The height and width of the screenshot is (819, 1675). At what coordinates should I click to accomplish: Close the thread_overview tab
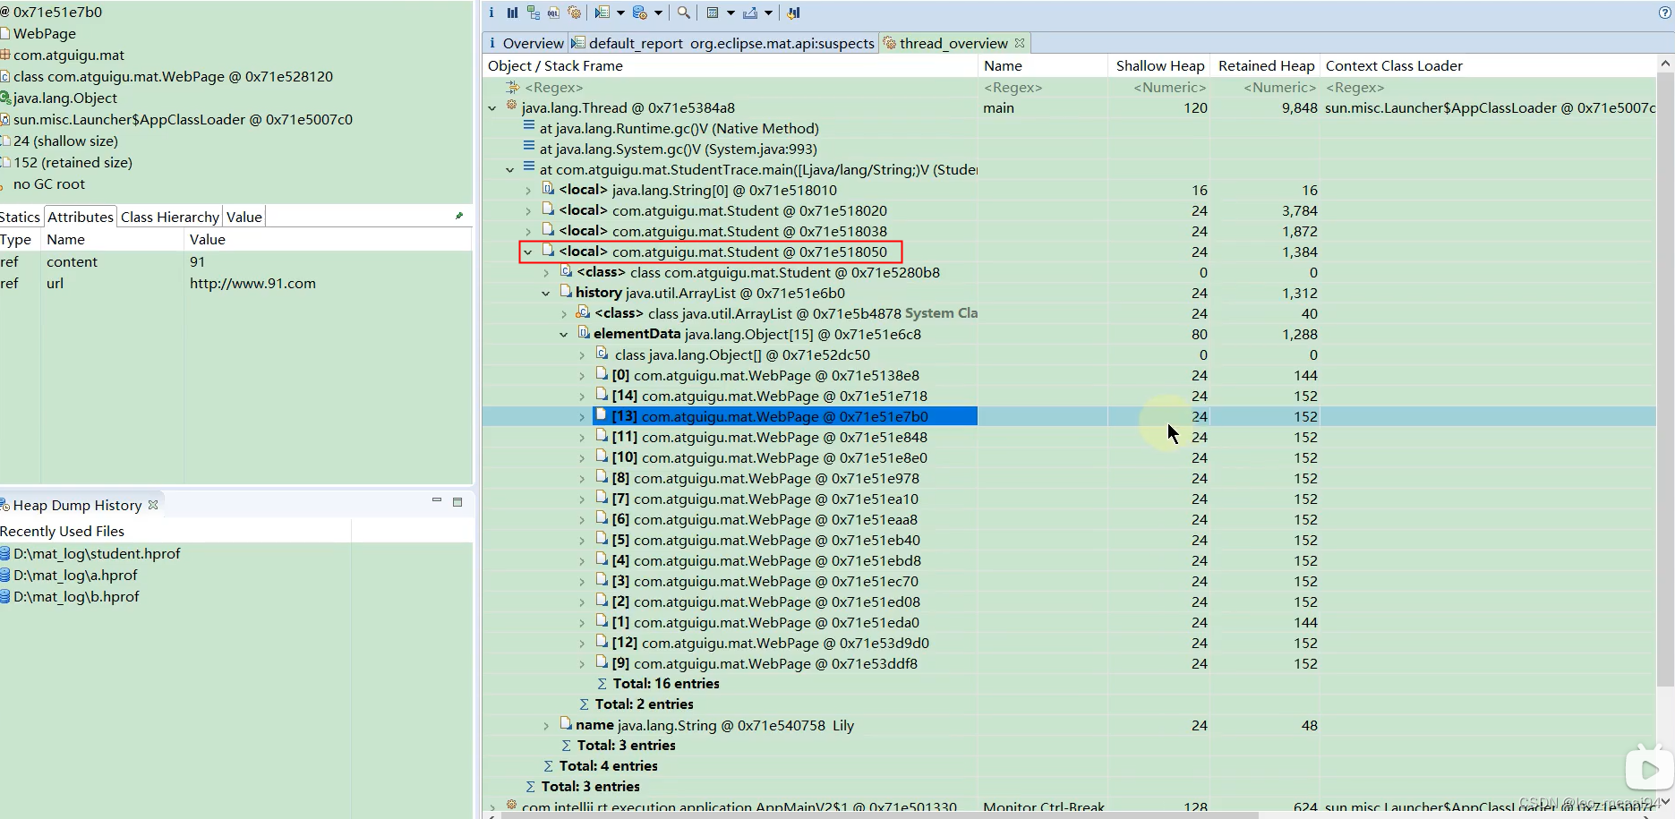1020,43
